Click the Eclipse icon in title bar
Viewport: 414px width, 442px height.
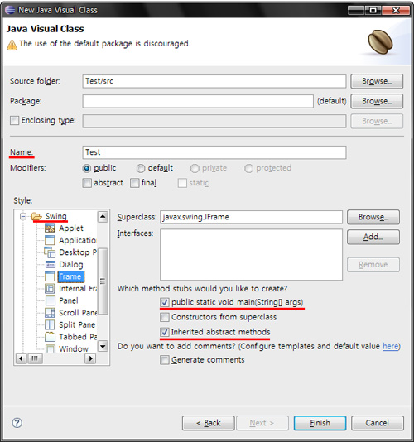click(x=10, y=10)
